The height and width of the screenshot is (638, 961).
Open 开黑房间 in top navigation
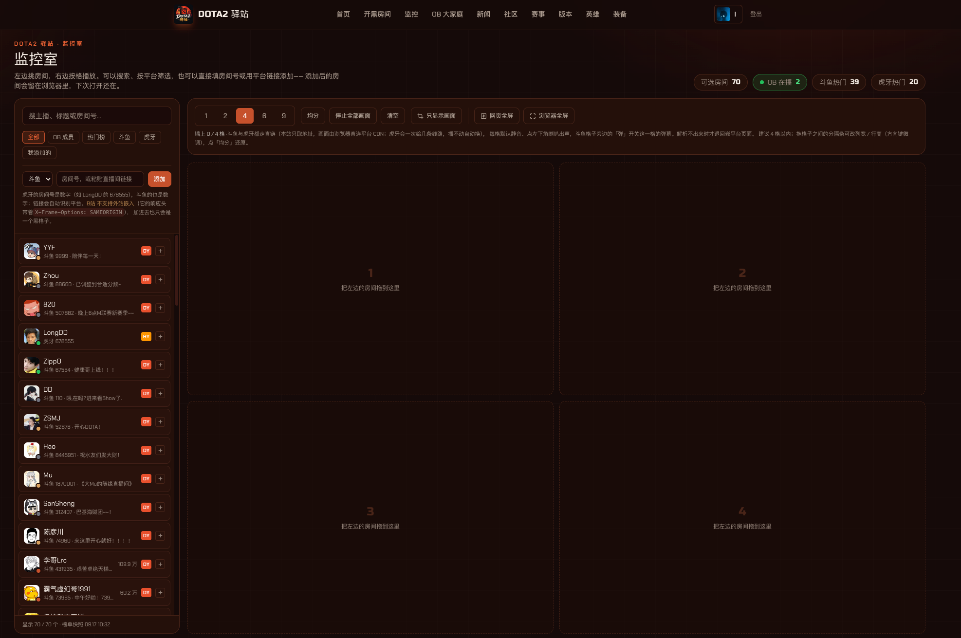377,14
